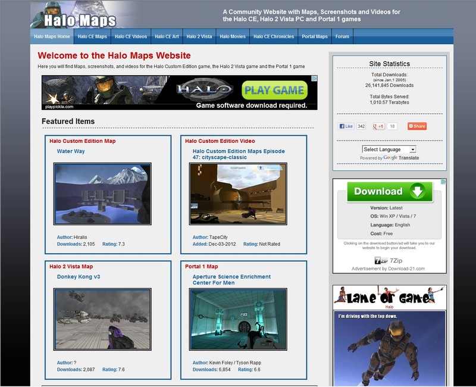
Task: Click author Kevin Foley / Tyson Rapp
Action: click(x=235, y=363)
